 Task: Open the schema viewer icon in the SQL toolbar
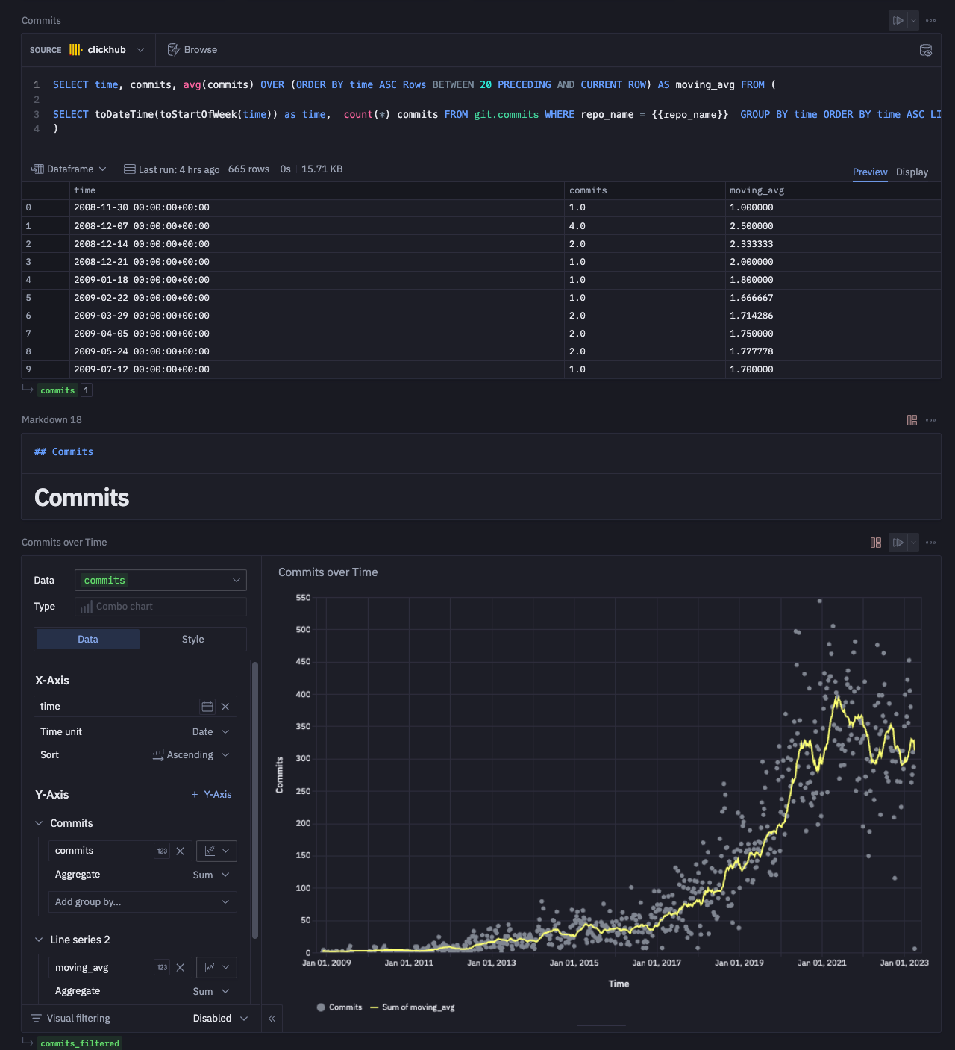point(926,50)
